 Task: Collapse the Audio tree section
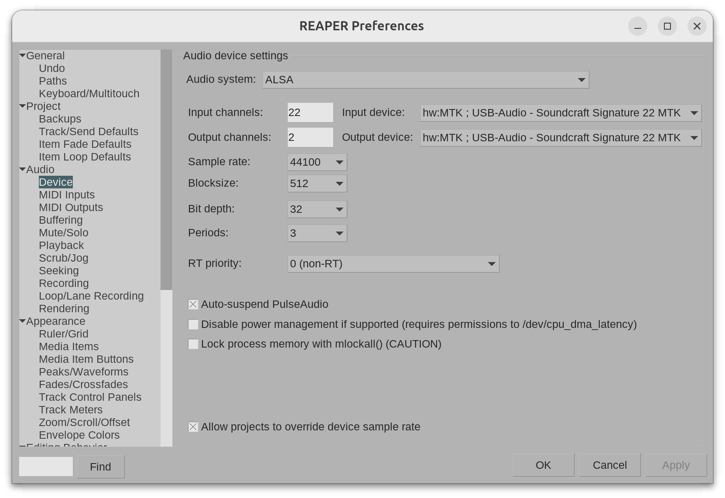pos(22,170)
